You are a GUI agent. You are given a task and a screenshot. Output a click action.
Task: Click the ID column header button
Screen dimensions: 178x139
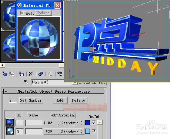20,115
